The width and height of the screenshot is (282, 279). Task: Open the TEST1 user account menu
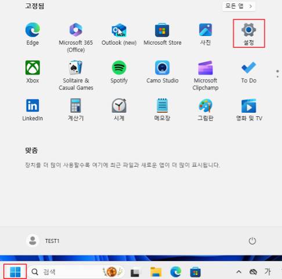(x=43, y=241)
